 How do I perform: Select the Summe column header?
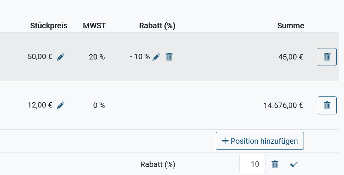(291, 26)
